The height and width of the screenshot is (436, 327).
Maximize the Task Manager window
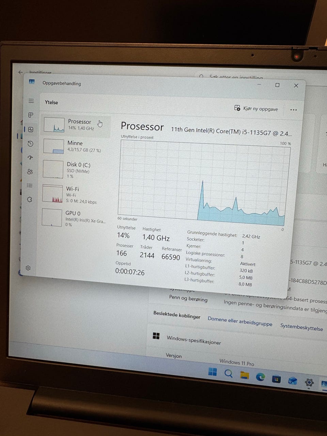277,85
